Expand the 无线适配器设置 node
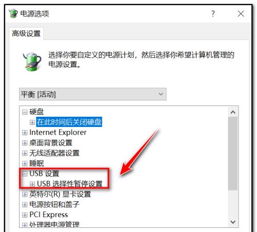Image resolution: width=257 pixels, height=232 pixels. pyautogui.click(x=25, y=153)
